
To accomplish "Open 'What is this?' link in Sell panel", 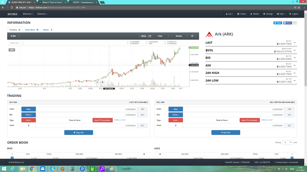I will [x=267, y=120].
